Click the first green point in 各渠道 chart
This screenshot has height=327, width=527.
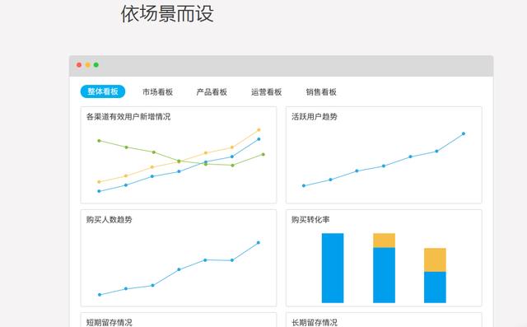99,141
